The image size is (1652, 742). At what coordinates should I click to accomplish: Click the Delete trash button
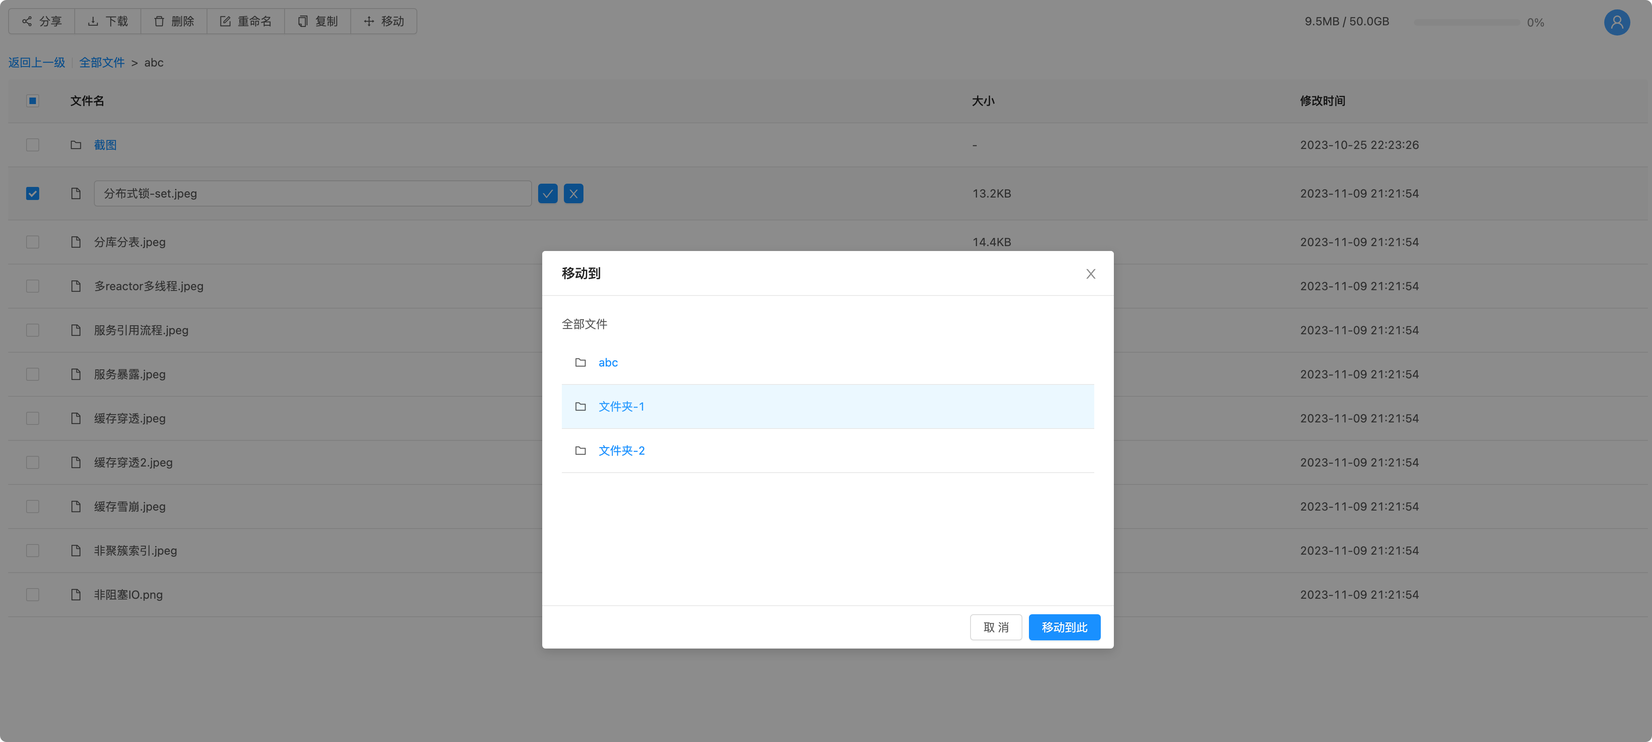174,21
